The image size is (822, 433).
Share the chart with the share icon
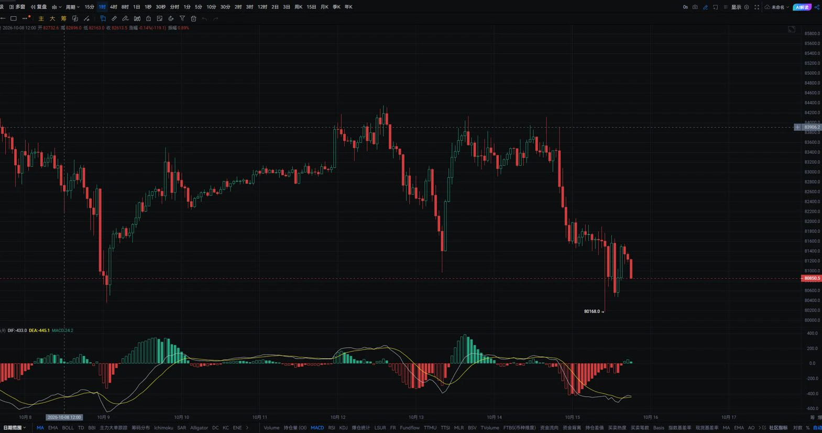[817, 7]
